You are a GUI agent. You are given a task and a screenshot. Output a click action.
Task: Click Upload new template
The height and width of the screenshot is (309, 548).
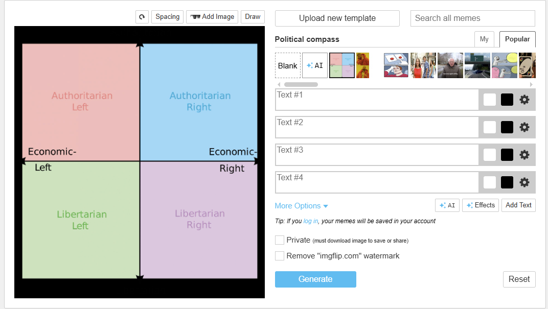point(337,18)
